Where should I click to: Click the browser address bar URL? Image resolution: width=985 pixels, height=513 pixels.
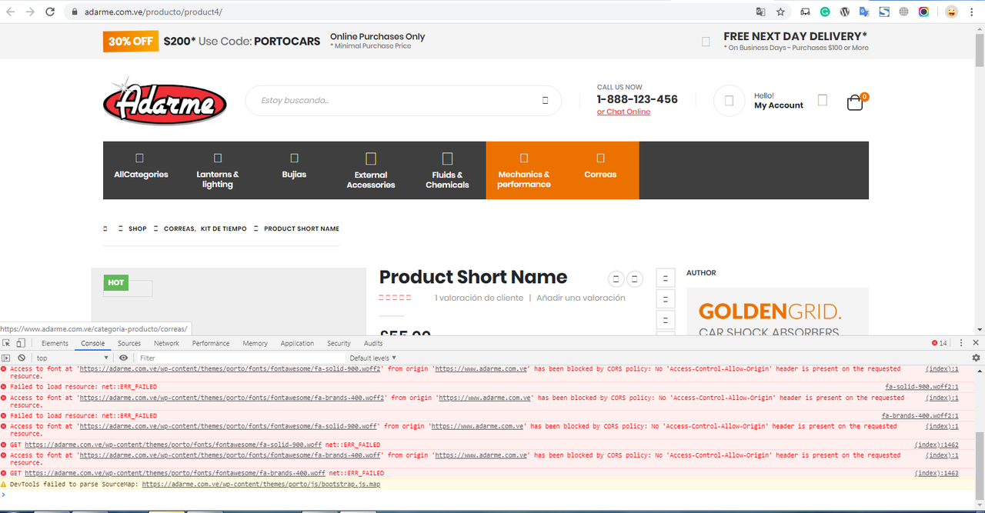(x=154, y=12)
